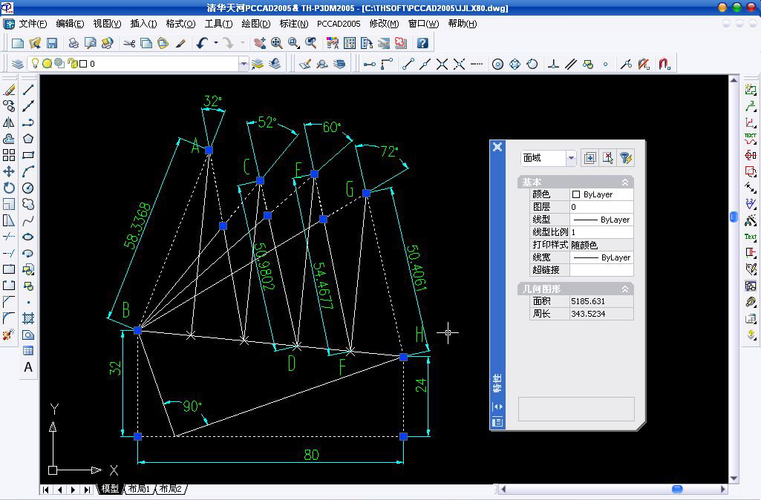Open the 编辑(E) menu
761x500 pixels.
coord(70,24)
